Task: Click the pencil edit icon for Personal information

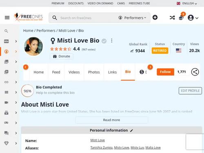Action: tap(131, 131)
